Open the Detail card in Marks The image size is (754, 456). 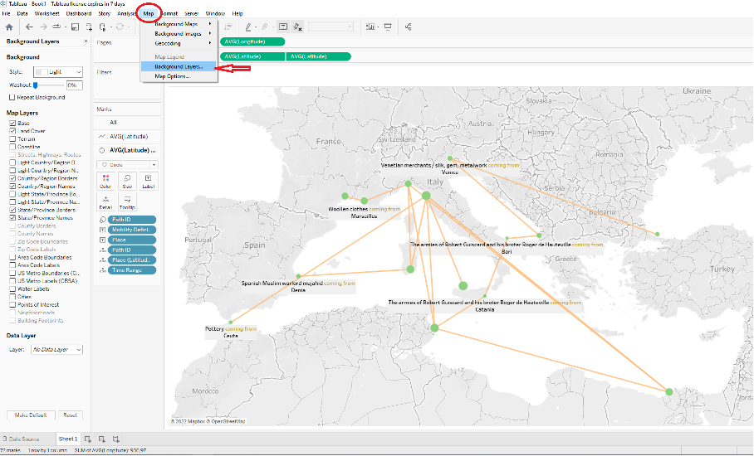click(x=105, y=202)
